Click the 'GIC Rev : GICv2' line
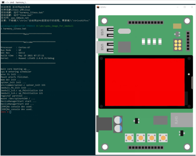 (x=13, y=53)
